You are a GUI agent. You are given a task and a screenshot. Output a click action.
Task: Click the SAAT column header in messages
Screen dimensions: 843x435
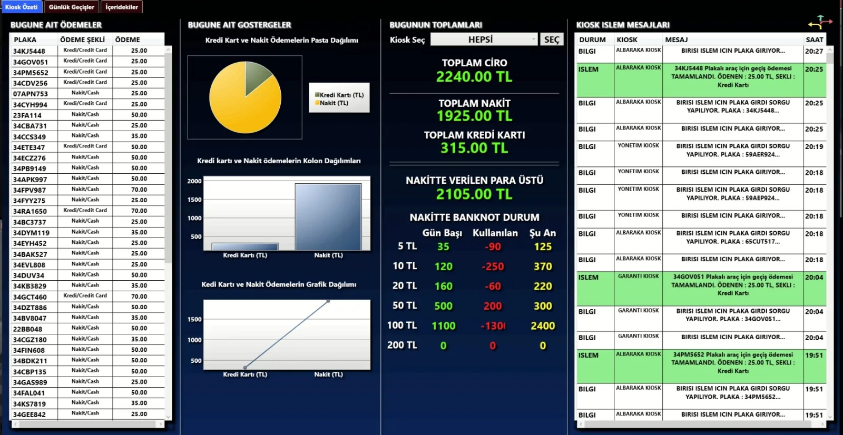coord(814,39)
